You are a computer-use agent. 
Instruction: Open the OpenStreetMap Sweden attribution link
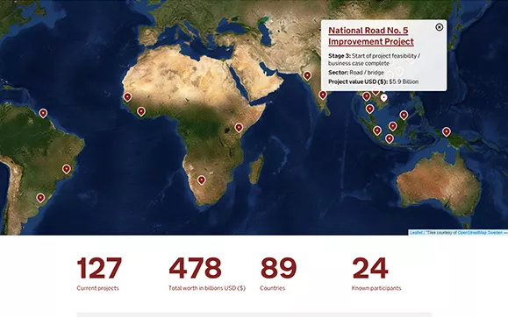[480, 233]
